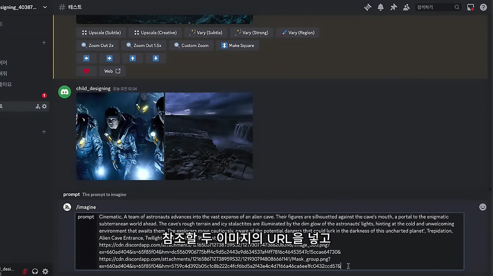Open the Help question mark icon

[x=483, y=7]
